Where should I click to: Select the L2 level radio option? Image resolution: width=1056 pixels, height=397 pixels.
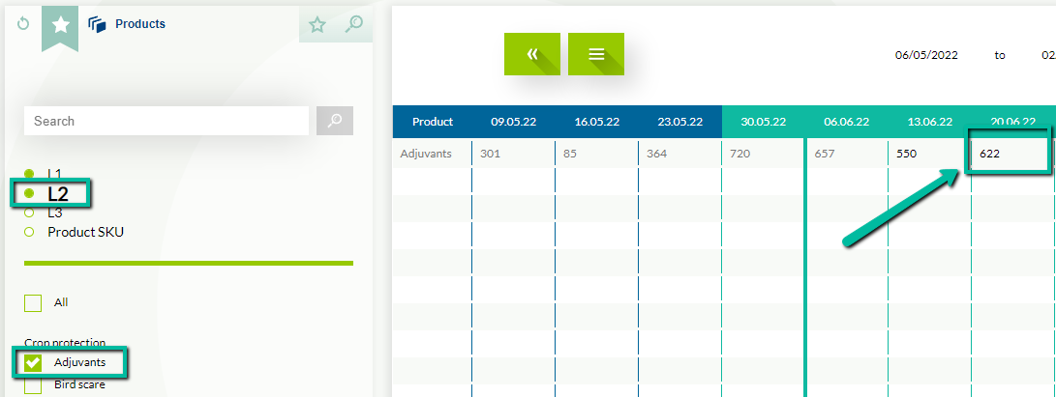pos(29,193)
